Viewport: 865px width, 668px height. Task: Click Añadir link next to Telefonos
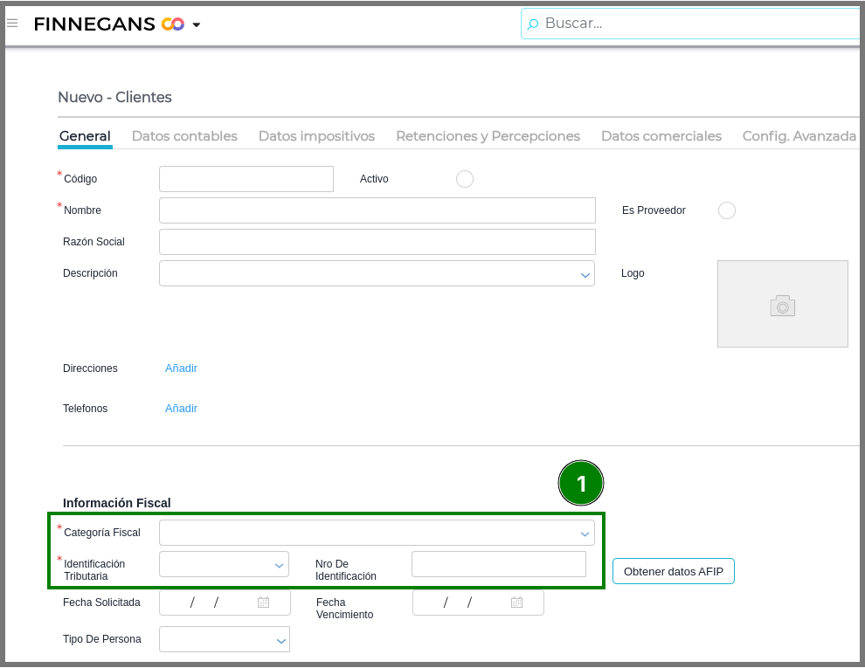181,409
